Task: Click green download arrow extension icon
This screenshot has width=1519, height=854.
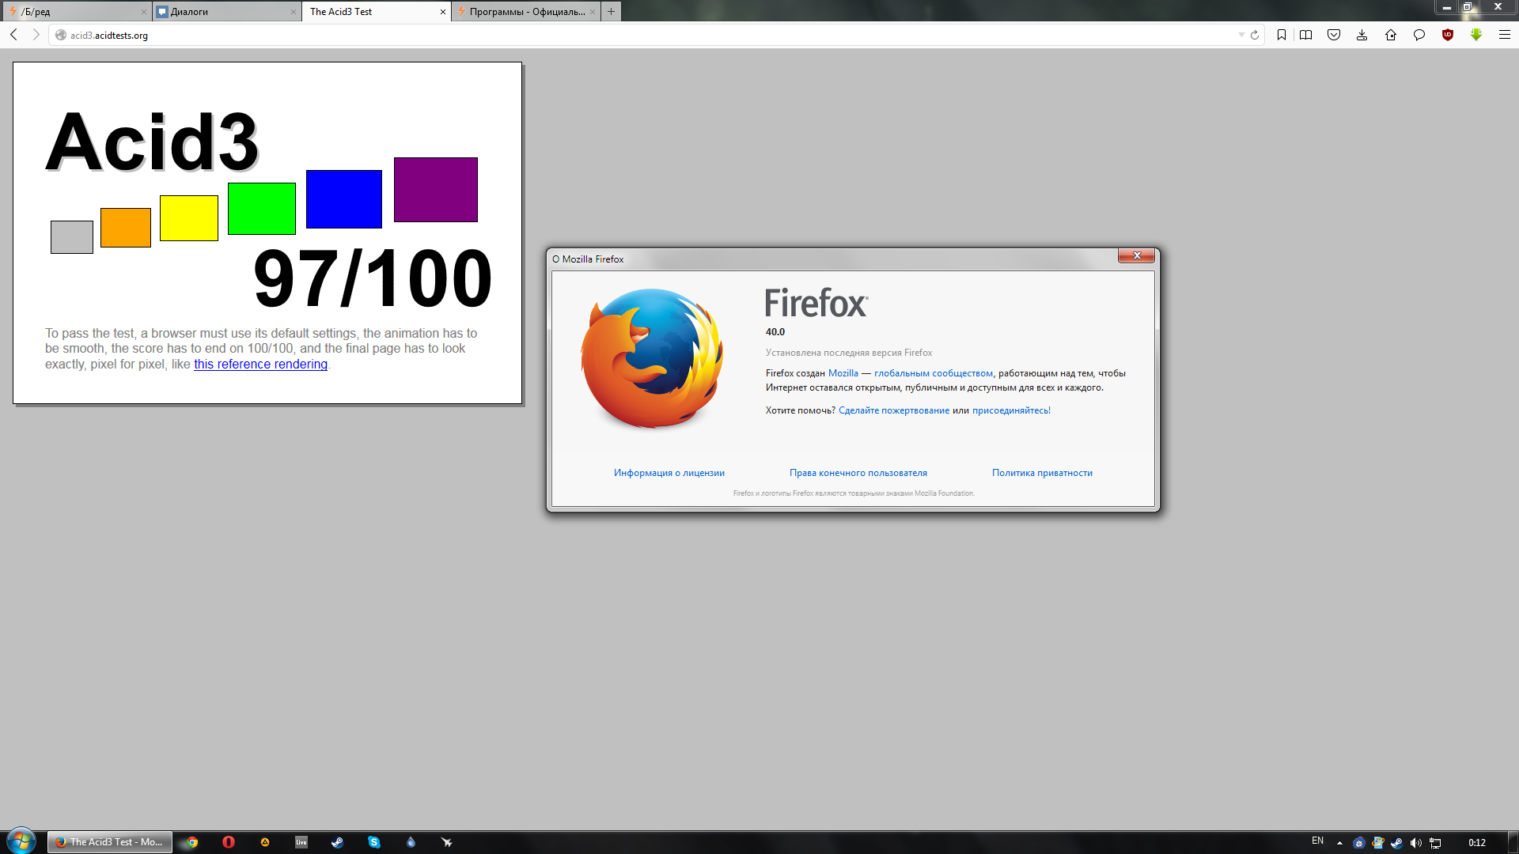Action: [x=1476, y=35]
